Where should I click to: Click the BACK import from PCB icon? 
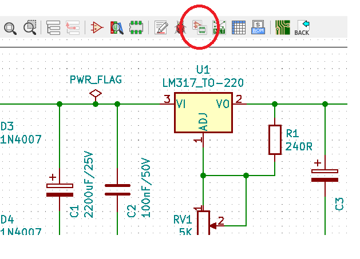coord(302,27)
